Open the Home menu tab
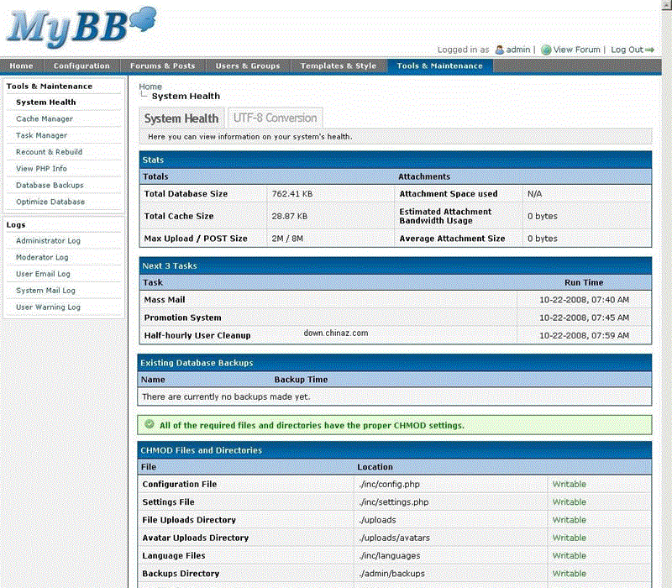672x588 pixels. click(x=22, y=66)
